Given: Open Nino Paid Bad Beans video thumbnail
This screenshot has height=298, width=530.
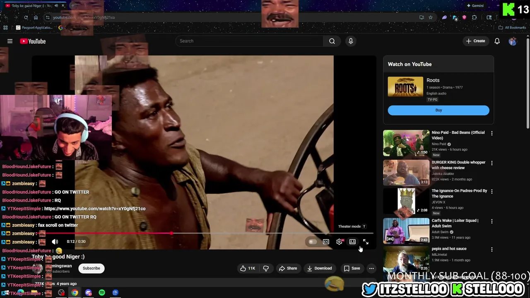Looking at the screenshot, I should click(x=406, y=143).
